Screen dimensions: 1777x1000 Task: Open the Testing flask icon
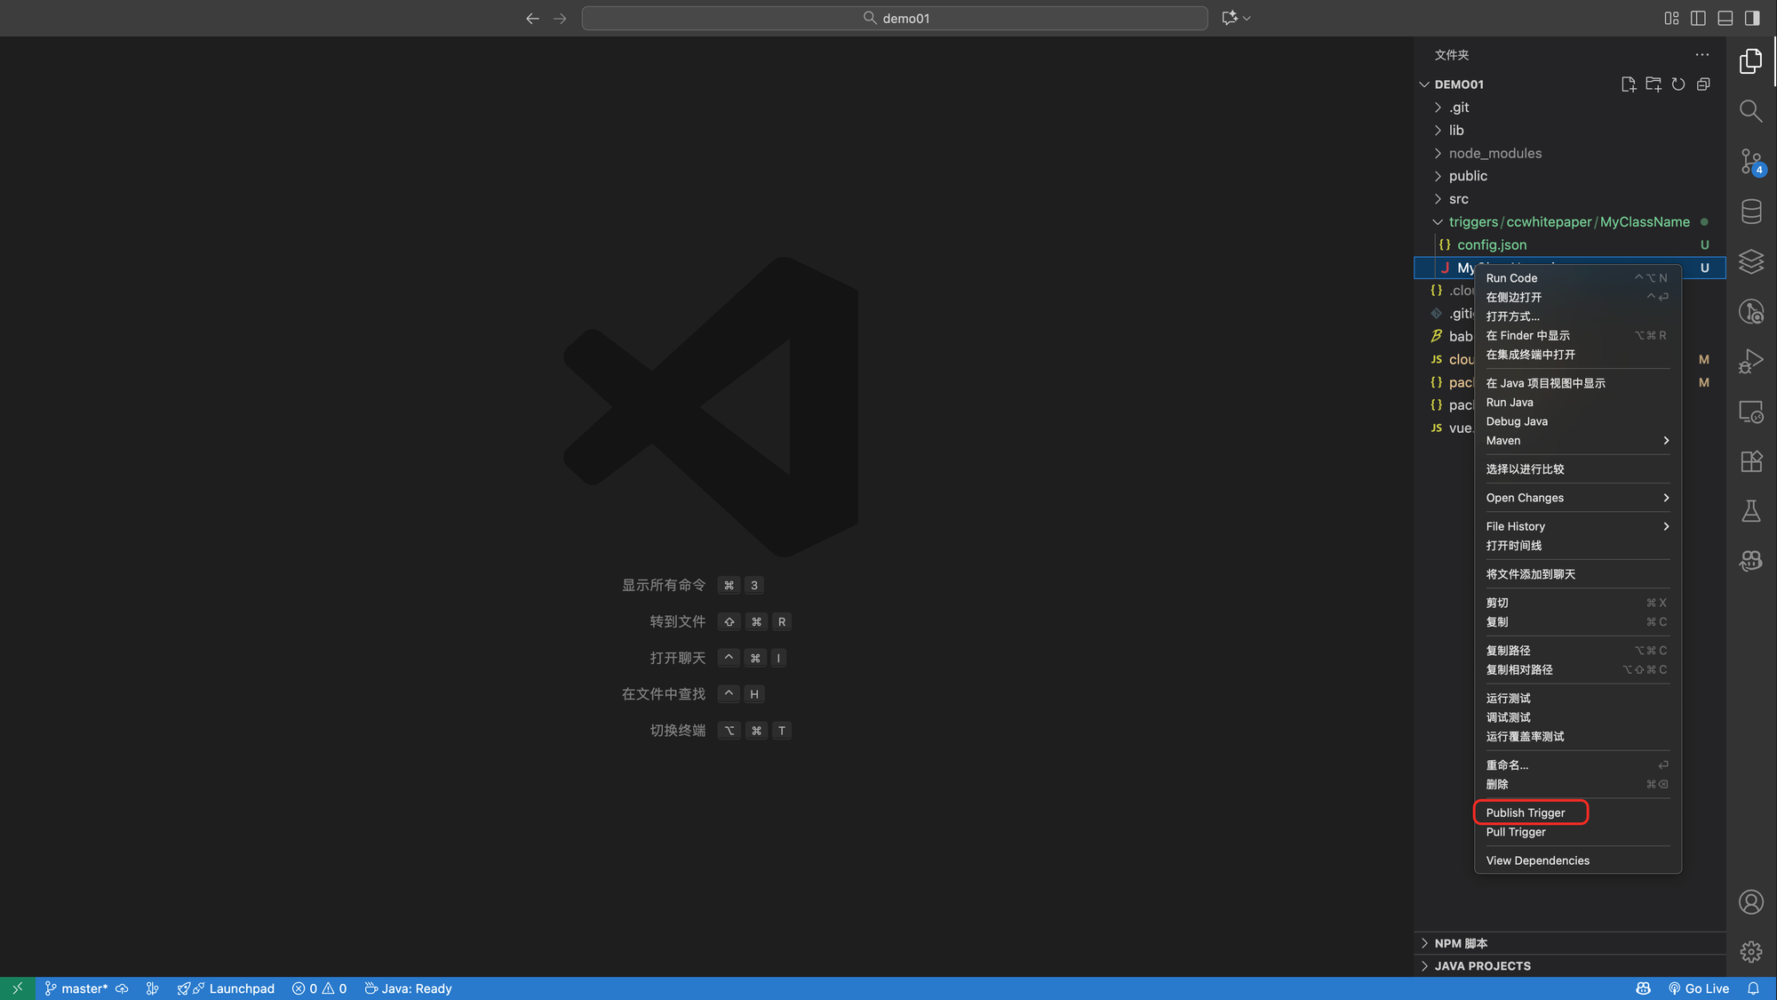coord(1750,511)
